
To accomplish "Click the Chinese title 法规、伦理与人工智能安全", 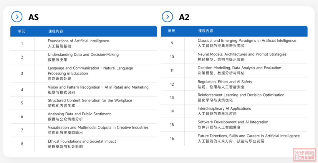I will tap(221, 87).
